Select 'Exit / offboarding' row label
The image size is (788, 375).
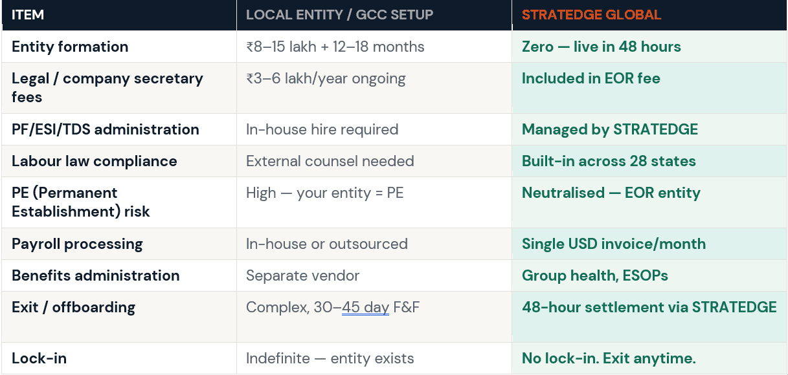(74, 307)
